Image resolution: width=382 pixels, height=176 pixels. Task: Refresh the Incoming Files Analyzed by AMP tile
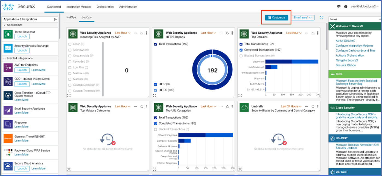(x=142, y=33)
